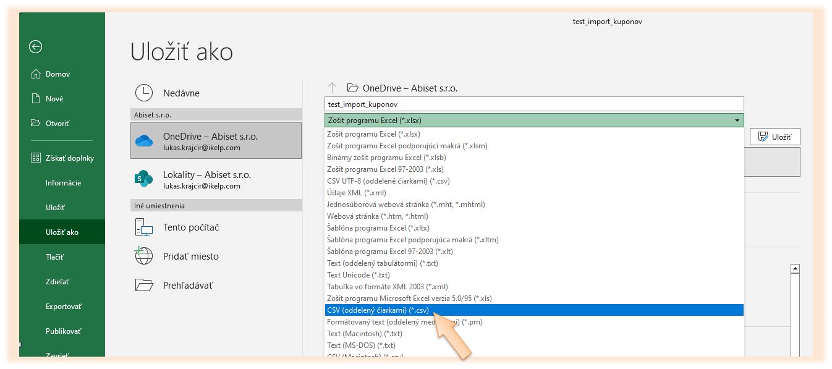832x369 pixels.
Task: Open the Exportovať menu item
Action: click(64, 307)
